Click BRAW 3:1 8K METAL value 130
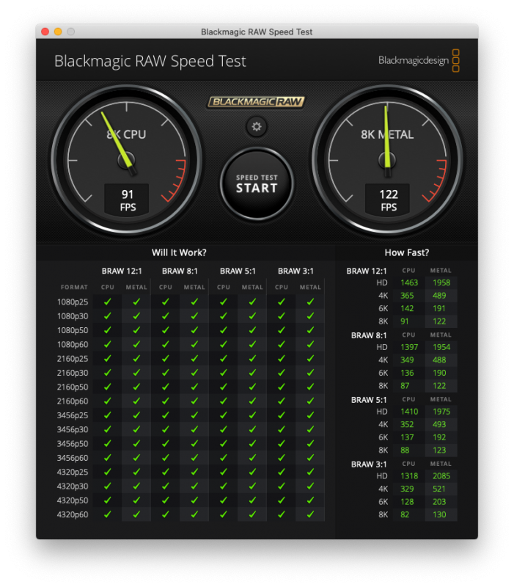514x587 pixels. click(439, 515)
